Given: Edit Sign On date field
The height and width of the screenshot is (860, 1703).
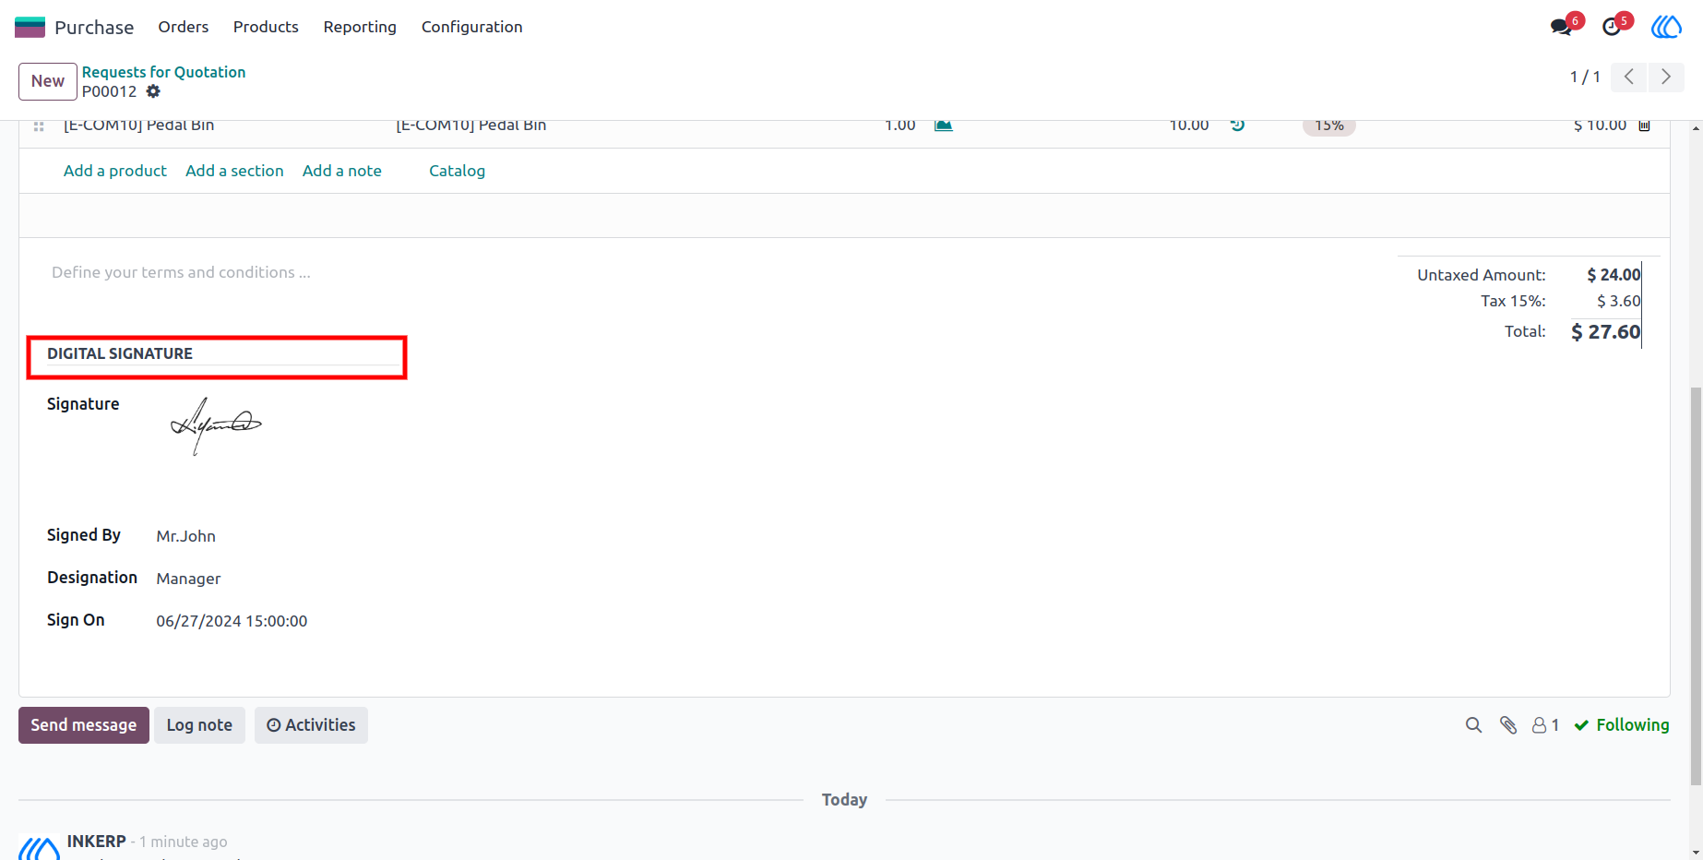Looking at the screenshot, I should tap(232, 621).
